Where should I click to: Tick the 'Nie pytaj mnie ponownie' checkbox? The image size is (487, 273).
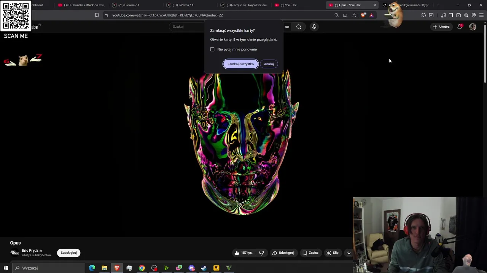tap(212, 49)
